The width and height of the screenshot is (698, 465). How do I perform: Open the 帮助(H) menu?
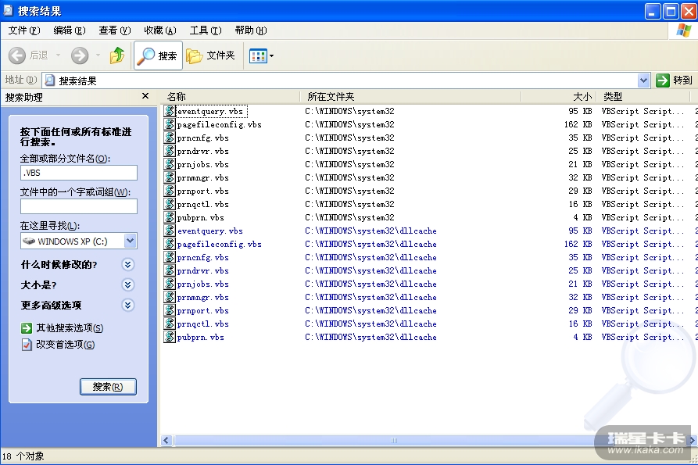(251, 30)
